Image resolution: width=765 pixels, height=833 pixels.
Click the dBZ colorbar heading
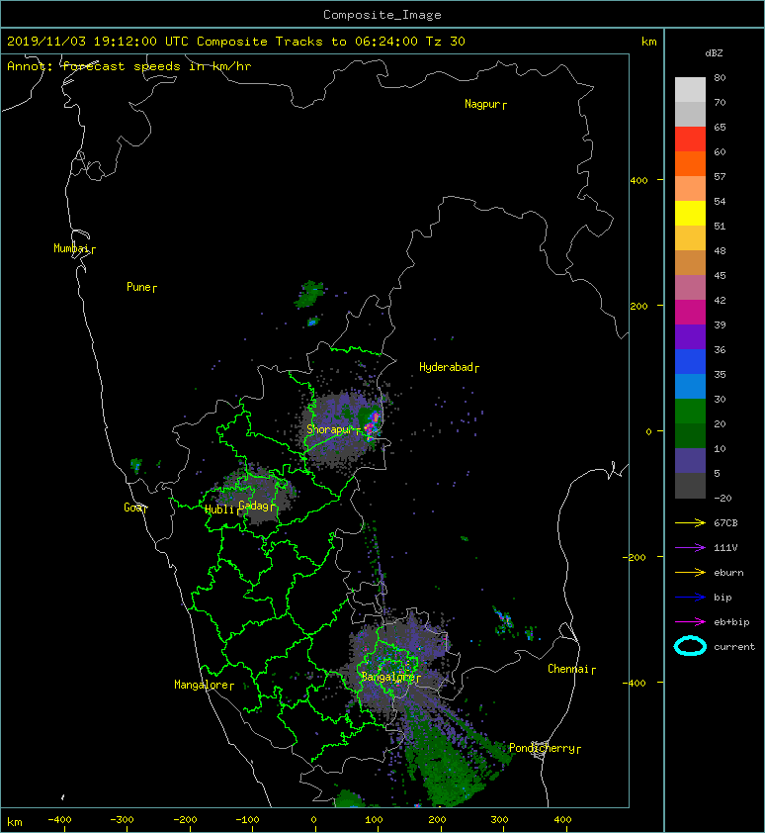tap(714, 53)
